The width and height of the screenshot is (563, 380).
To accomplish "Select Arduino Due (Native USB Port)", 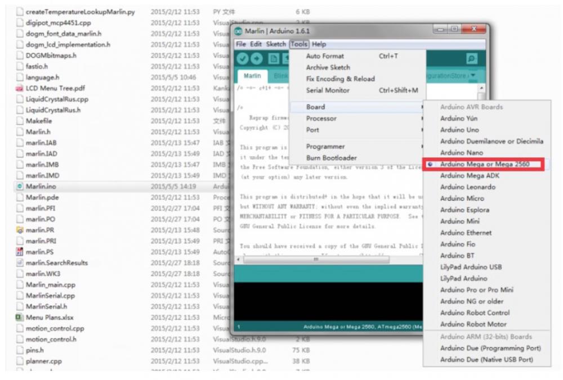I will click(x=487, y=360).
